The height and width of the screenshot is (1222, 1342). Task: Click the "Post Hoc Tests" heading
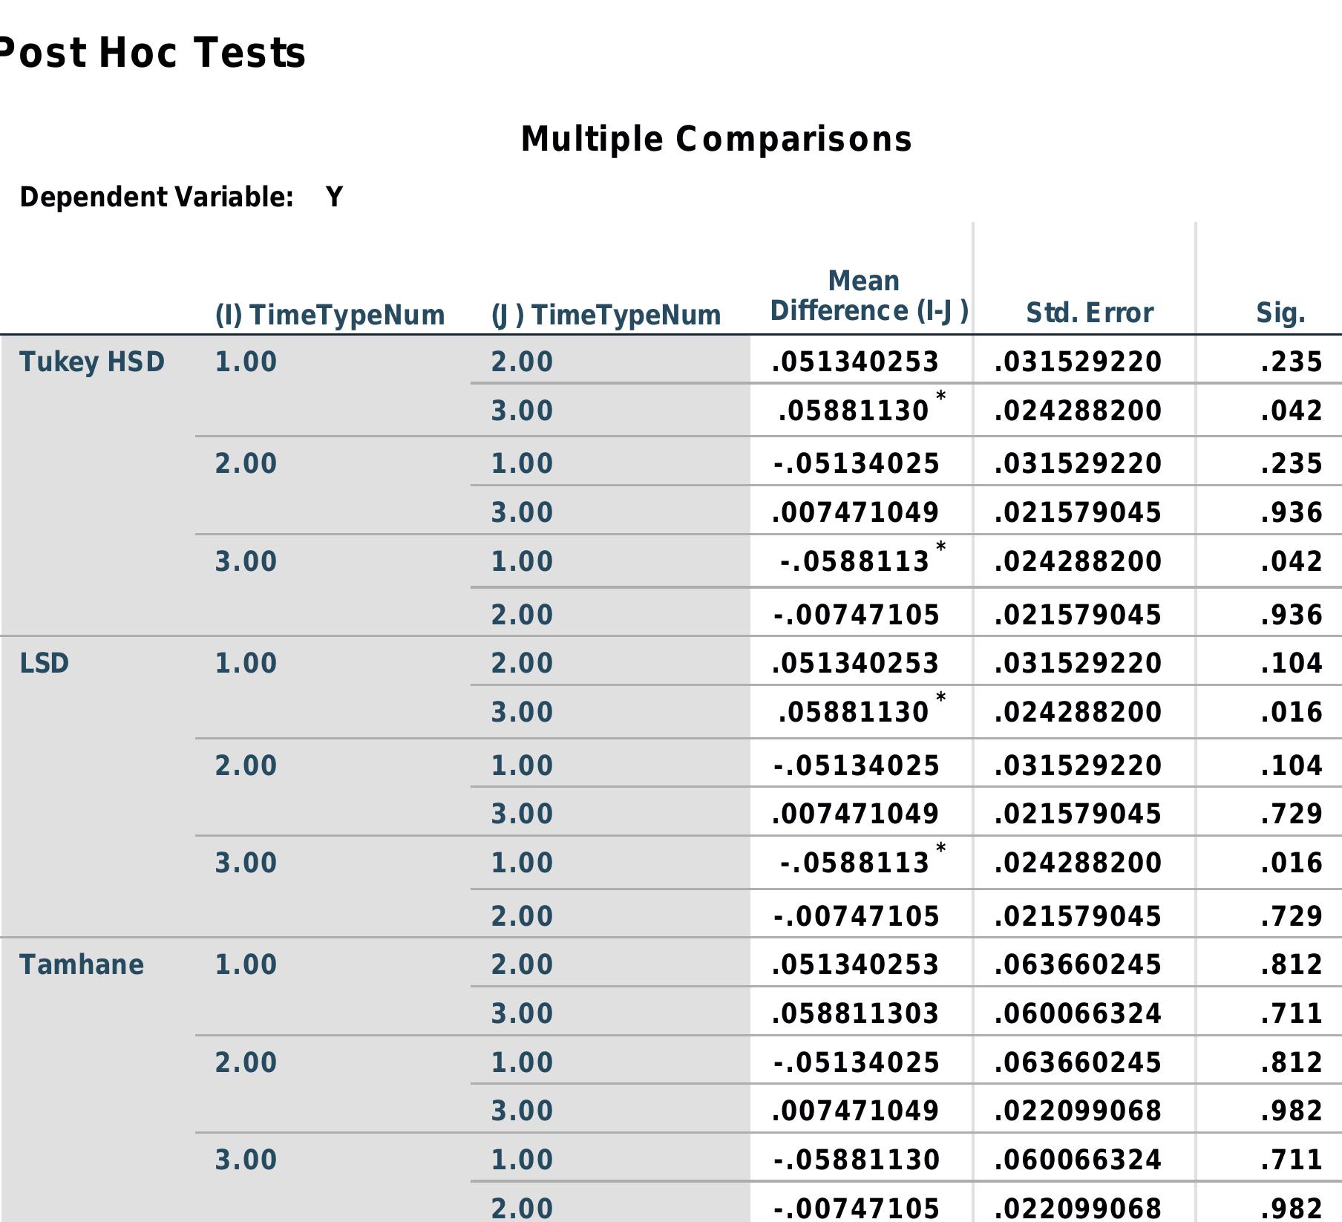pos(151,53)
